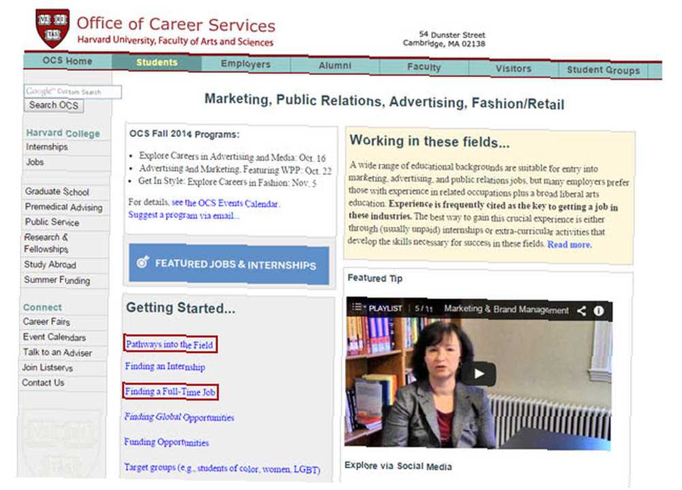Viewport: 682px width, 490px height.
Task: Open the Faculty tab
Action: 424,67
